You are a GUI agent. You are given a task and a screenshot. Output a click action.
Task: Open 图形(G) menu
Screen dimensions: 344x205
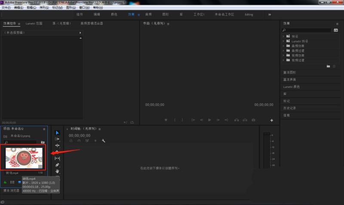click(71, 8)
